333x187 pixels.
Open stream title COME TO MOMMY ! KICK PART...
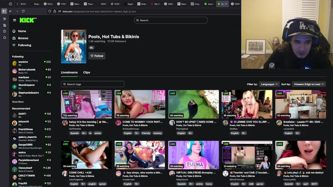tap(143, 122)
